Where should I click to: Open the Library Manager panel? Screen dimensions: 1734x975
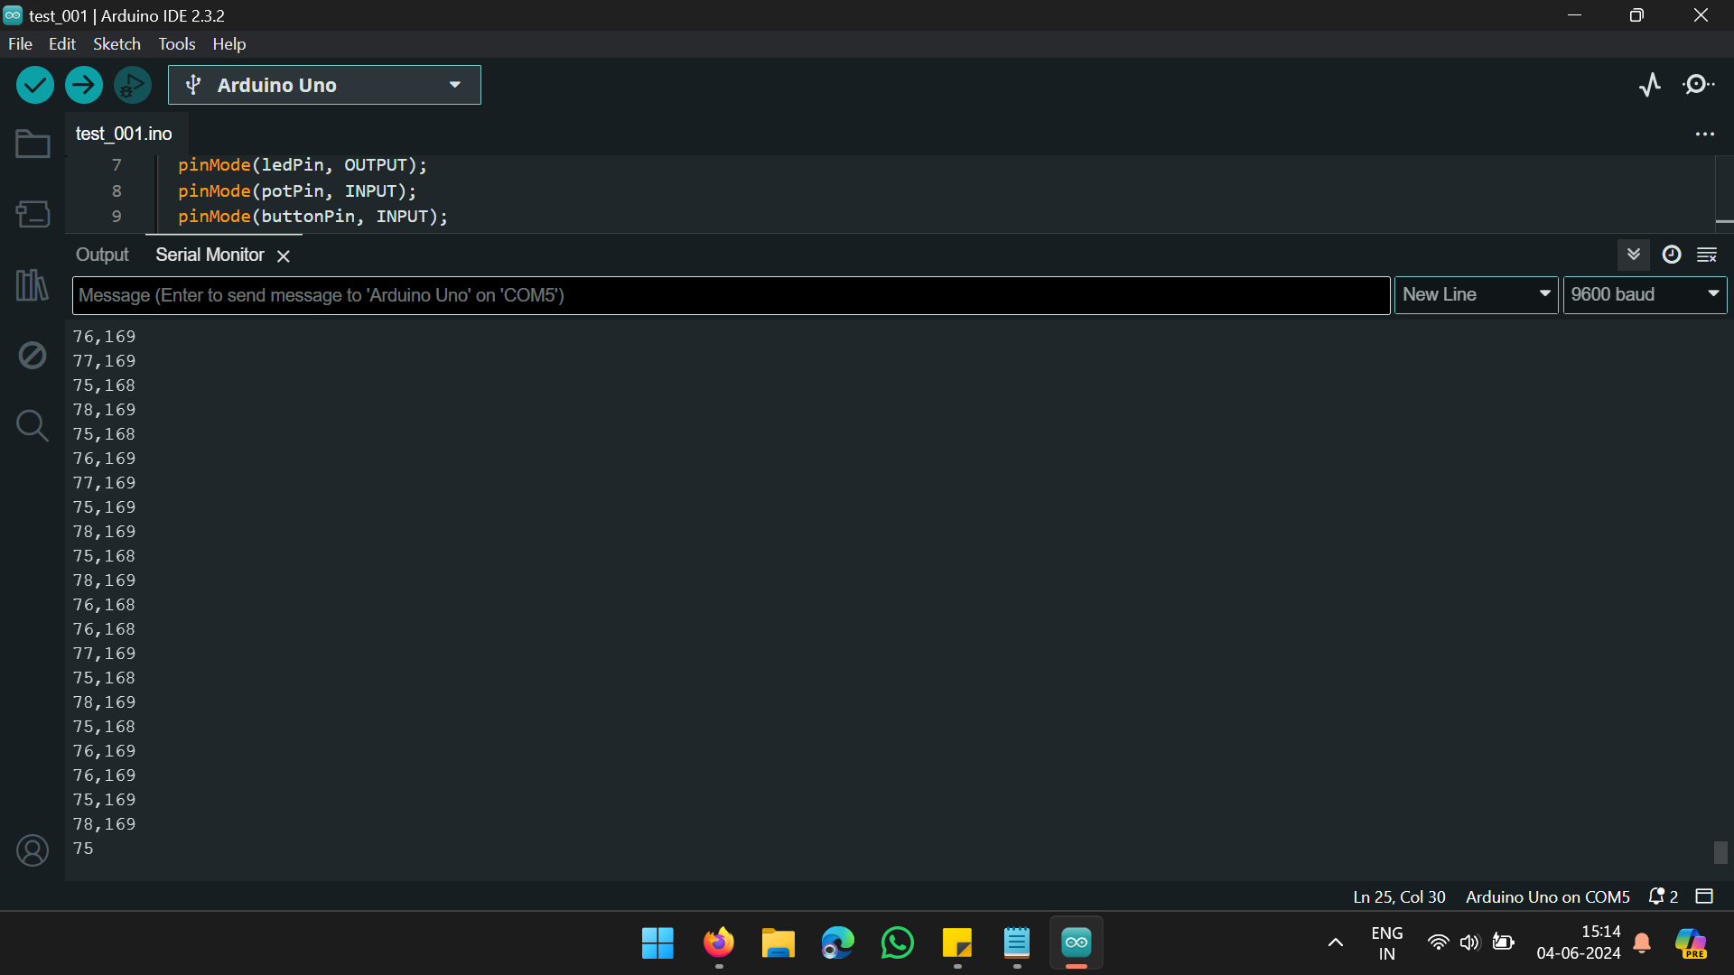(32, 284)
